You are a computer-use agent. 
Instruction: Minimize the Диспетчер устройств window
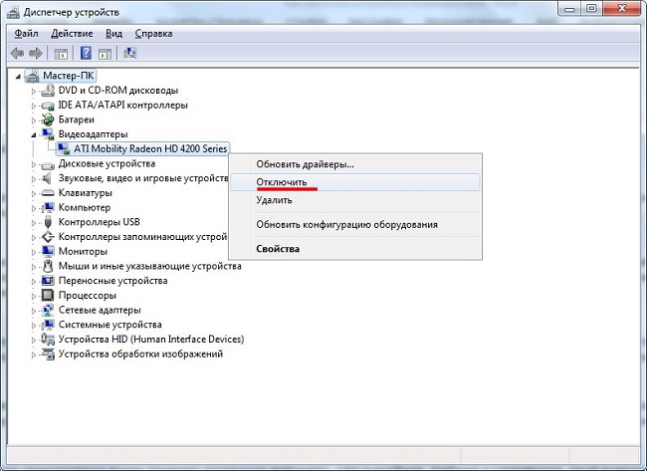(x=569, y=8)
